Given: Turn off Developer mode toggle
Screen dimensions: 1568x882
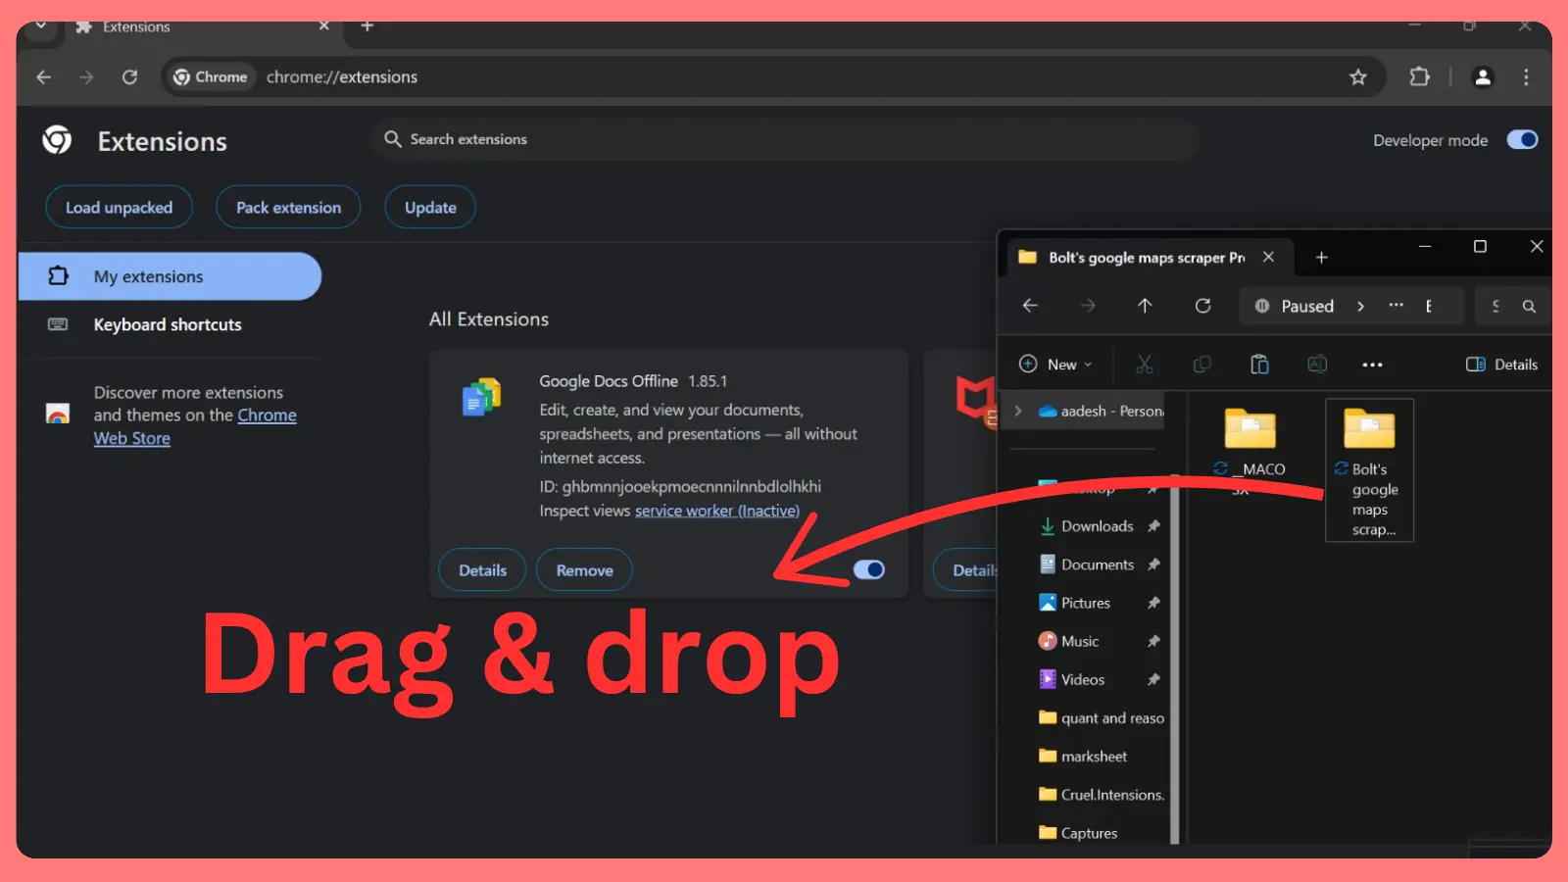Looking at the screenshot, I should click(1522, 140).
